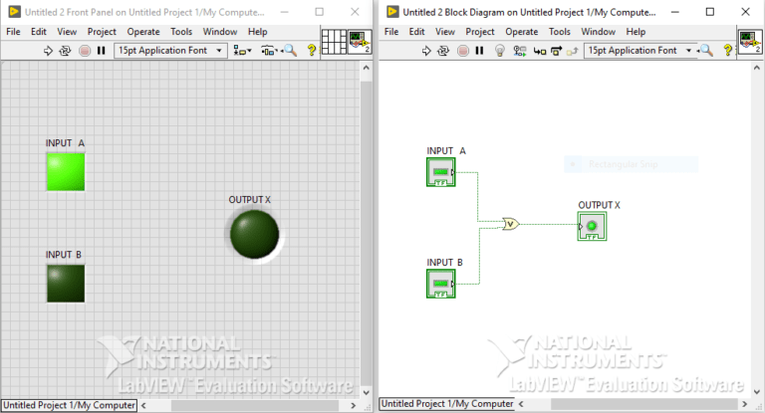Toggle Highlight Execution light bulb

(x=500, y=51)
